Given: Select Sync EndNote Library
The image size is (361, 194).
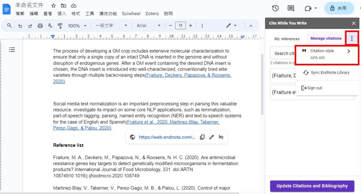Looking at the screenshot, I should coord(327,73).
